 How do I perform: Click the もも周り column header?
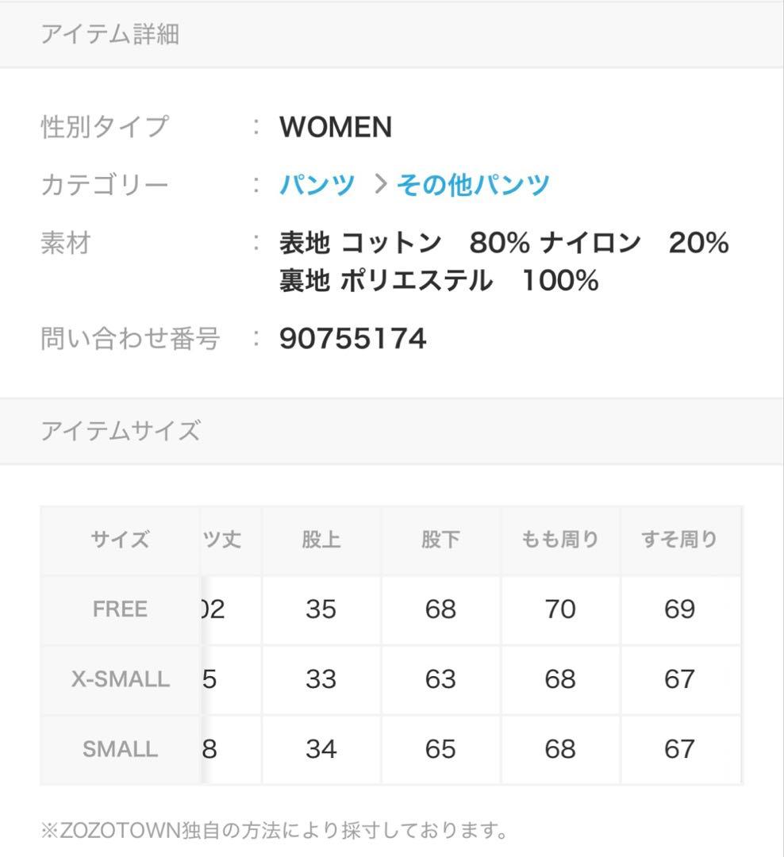tap(560, 540)
